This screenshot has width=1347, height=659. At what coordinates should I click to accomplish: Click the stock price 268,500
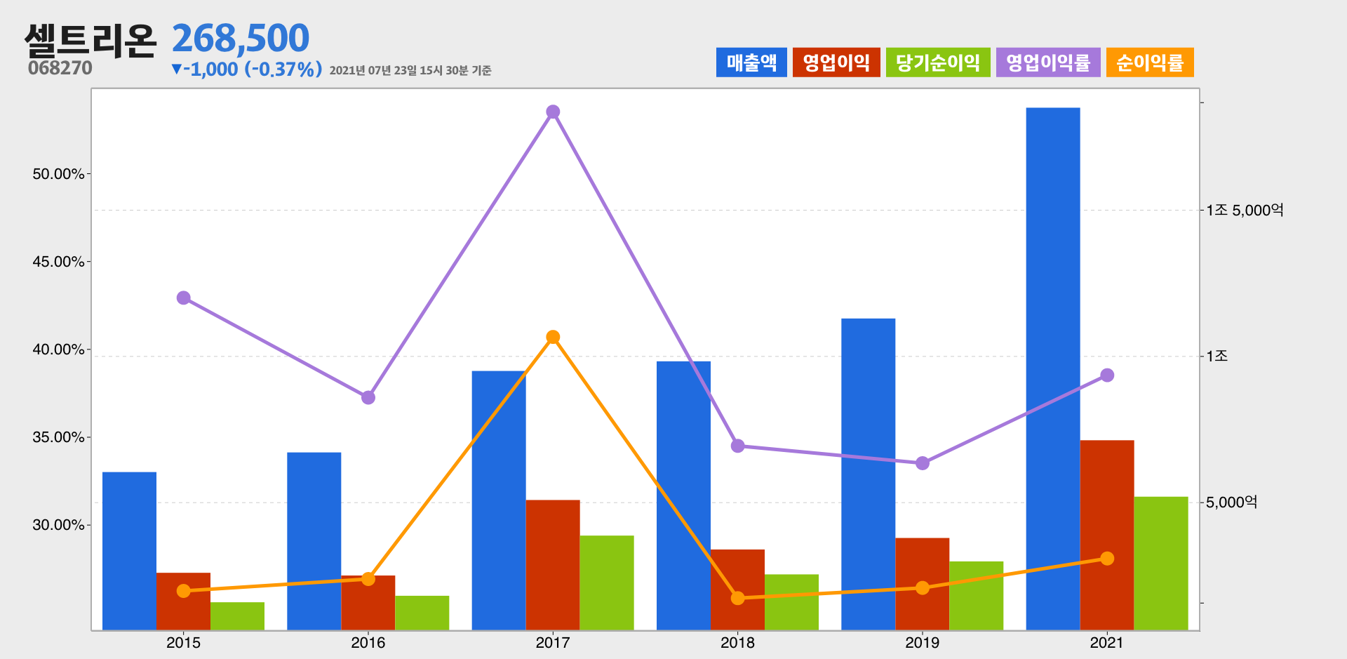point(241,39)
